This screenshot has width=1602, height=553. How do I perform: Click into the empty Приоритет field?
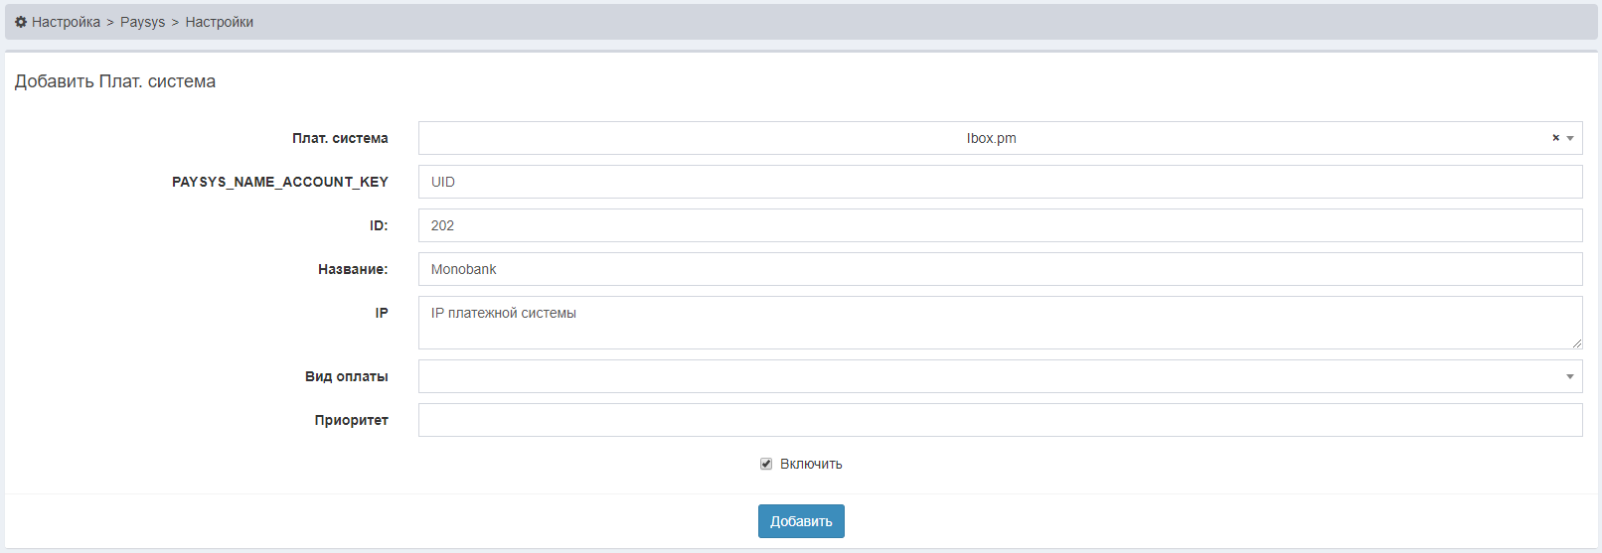tap(1000, 420)
